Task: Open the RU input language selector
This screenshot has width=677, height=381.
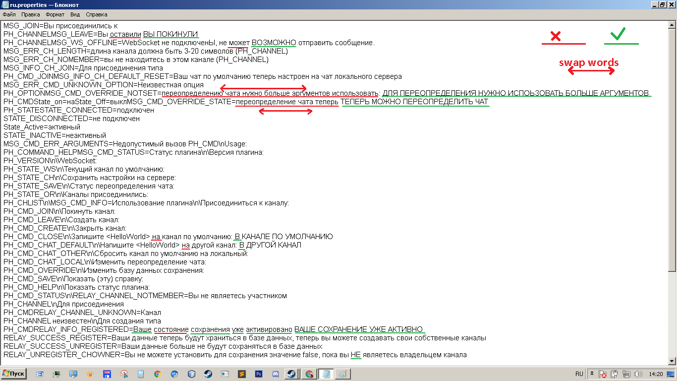Action: 579,374
